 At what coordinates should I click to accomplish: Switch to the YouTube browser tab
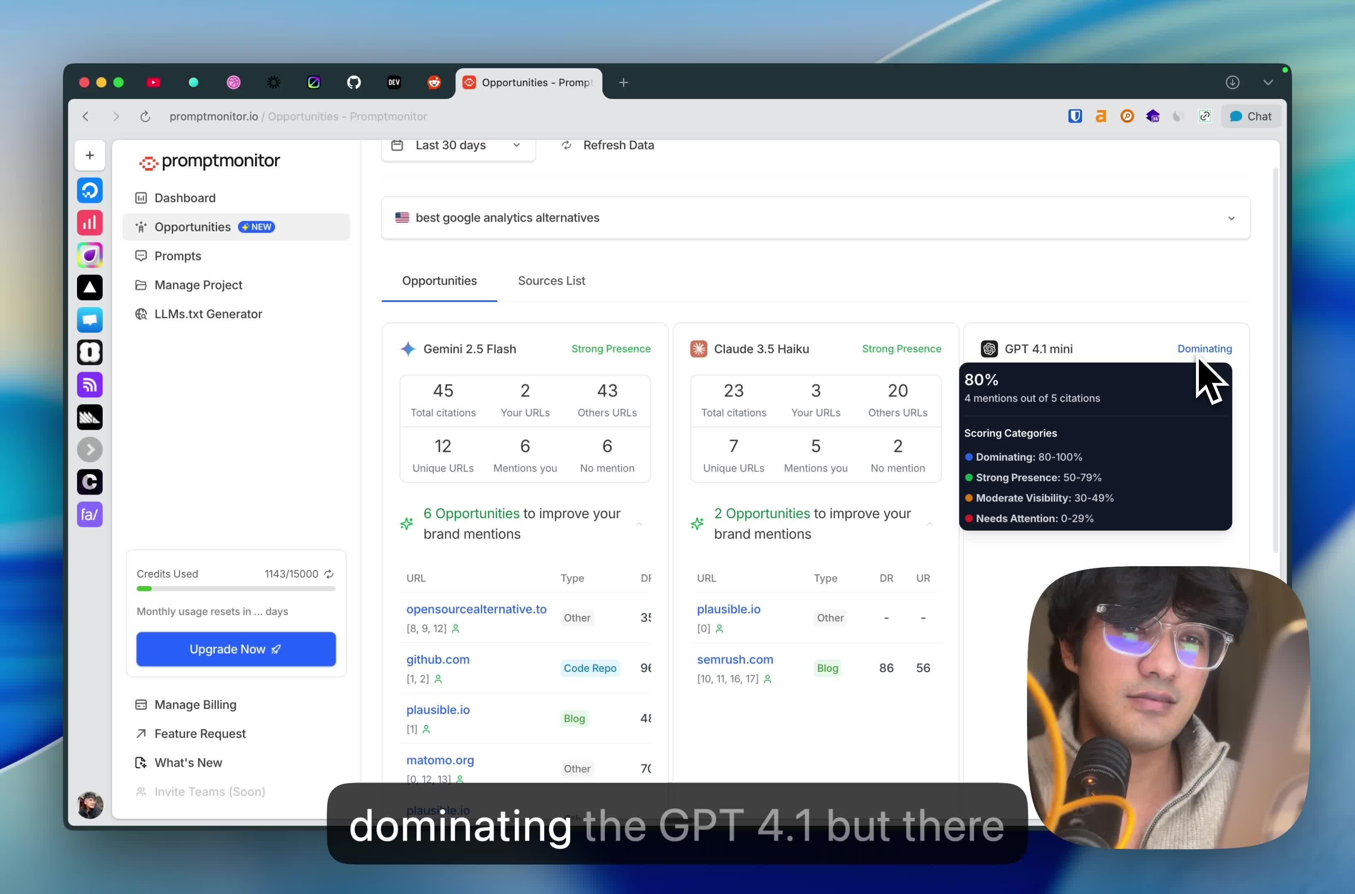point(153,83)
